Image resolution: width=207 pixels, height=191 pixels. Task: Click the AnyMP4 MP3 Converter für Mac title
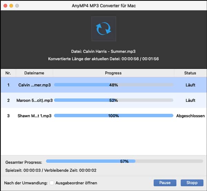pyautogui.click(x=104, y=6)
